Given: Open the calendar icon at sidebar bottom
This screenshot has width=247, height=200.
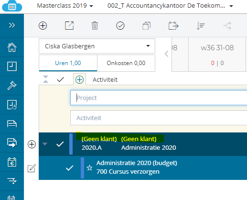Looking at the screenshot, I should tap(11, 198).
